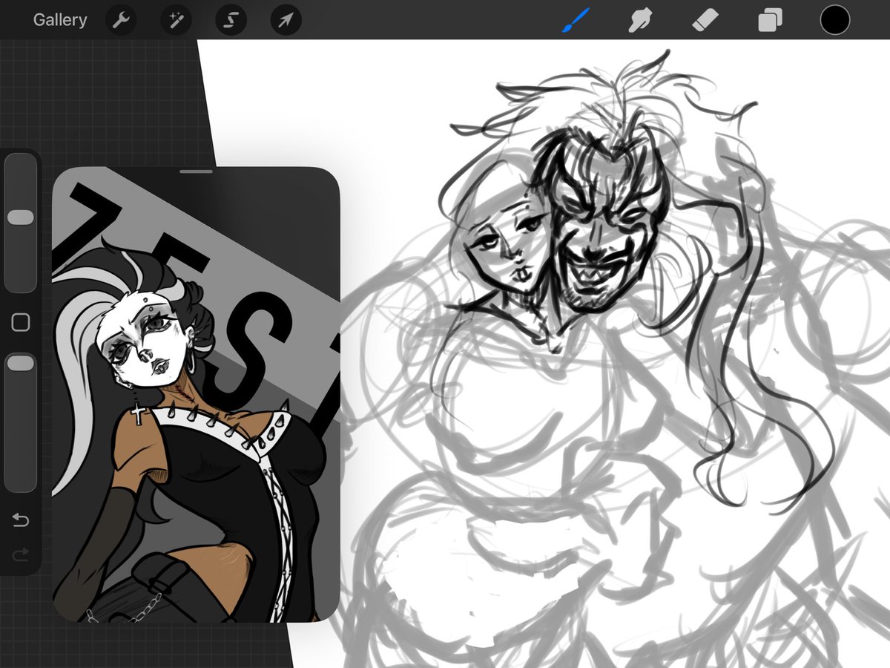
Task: Select the Brush tool
Action: [575, 20]
